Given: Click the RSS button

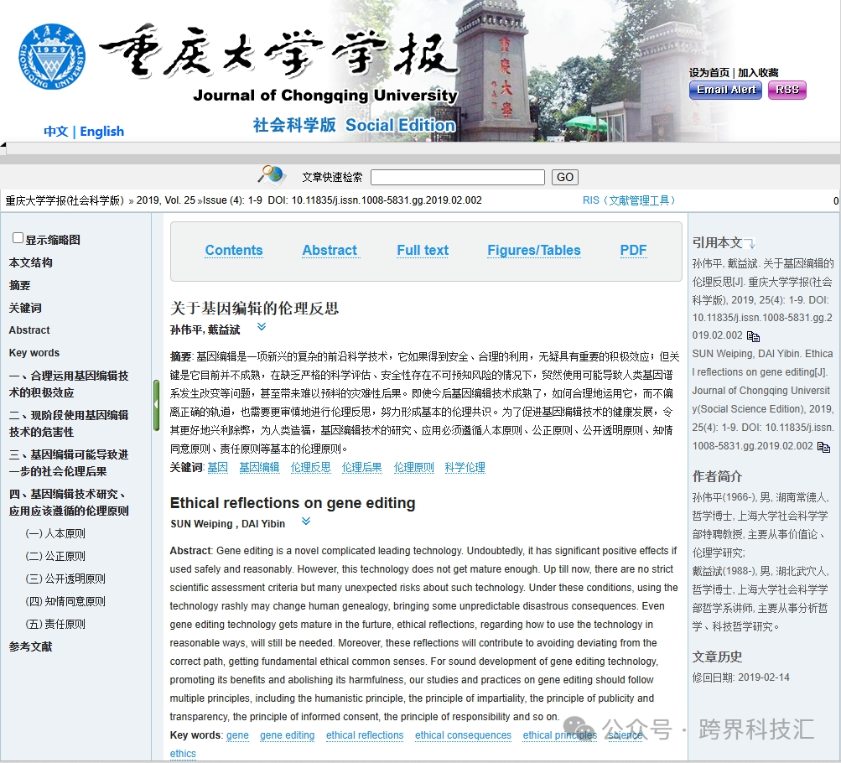Looking at the screenshot, I should tap(786, 90).
